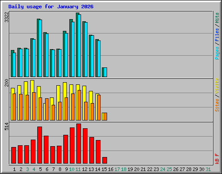Click day 8 on the bottom axis

pos(60,169)
